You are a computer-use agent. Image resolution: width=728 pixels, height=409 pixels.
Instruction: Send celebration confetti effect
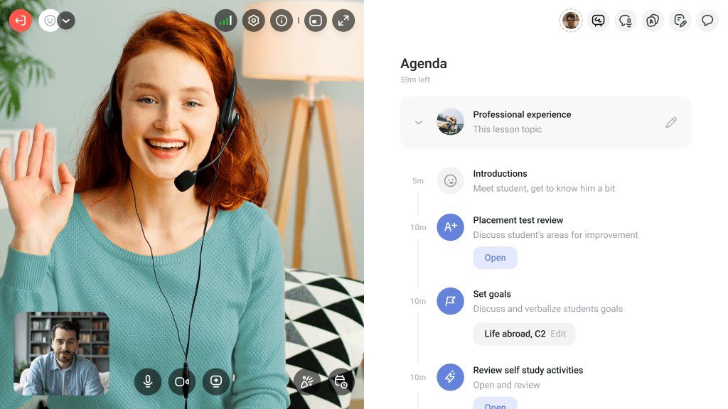307,381
